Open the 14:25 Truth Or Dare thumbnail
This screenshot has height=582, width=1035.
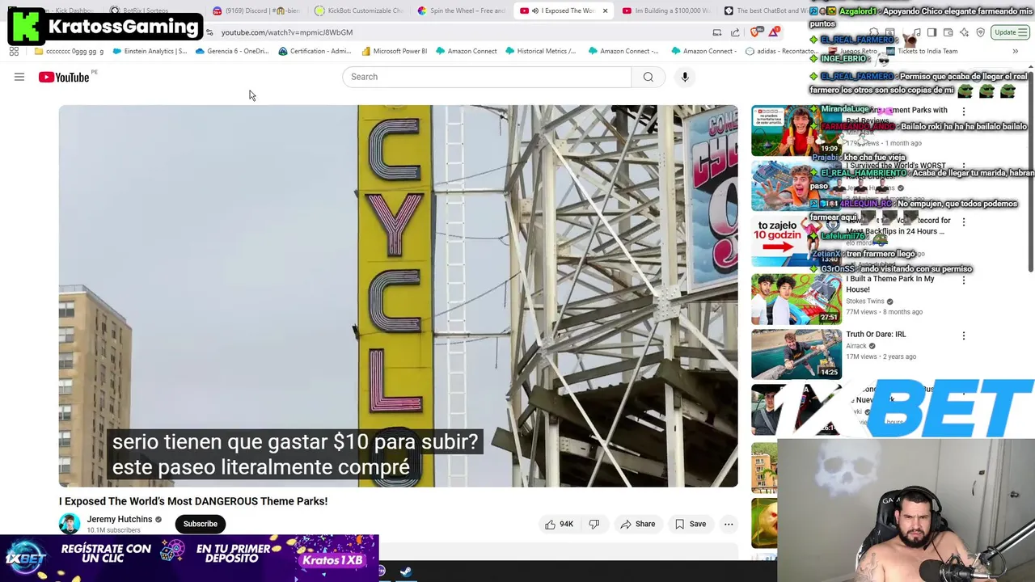[x=796, y=354]
